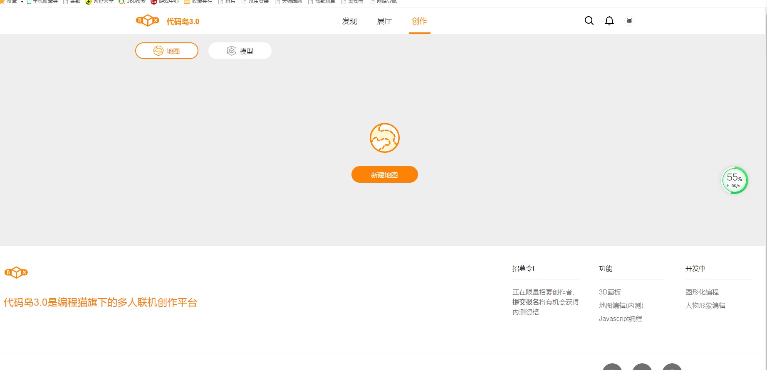This screenshot has height=370, width=767.
Task: Click the 人物形象编辑 footer entry
Action: tap(705, 306)
